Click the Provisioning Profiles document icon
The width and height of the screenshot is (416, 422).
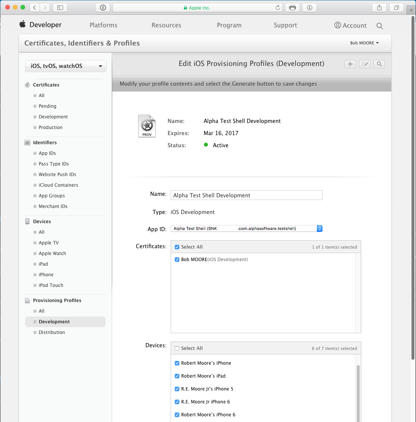pos(27,300)
